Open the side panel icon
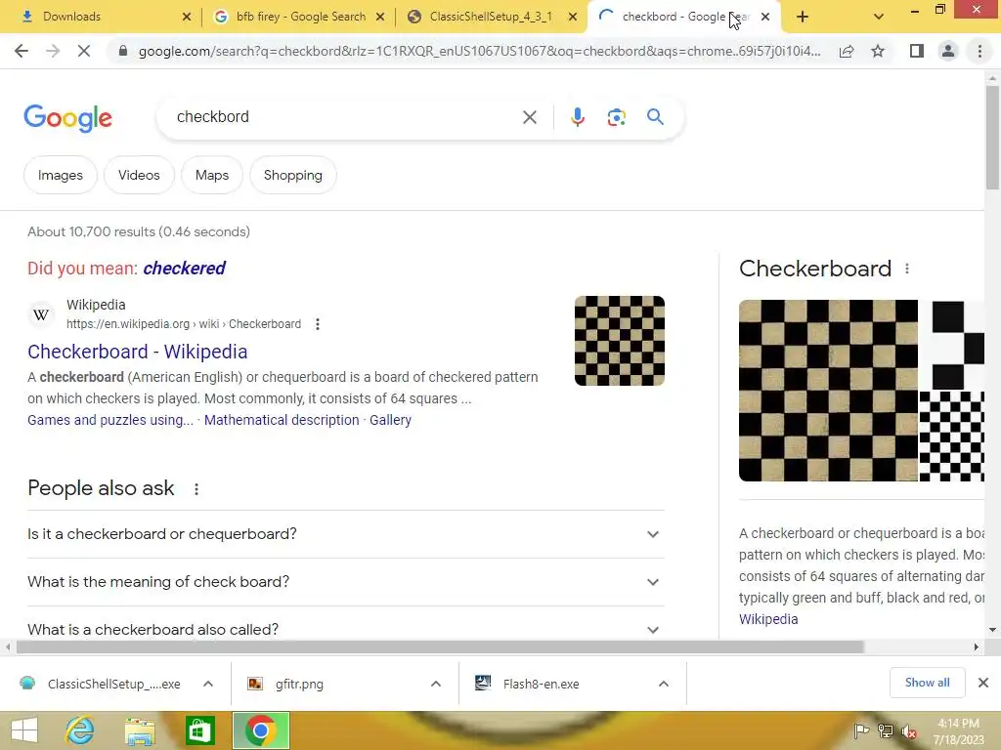 [x=917, y=51]
